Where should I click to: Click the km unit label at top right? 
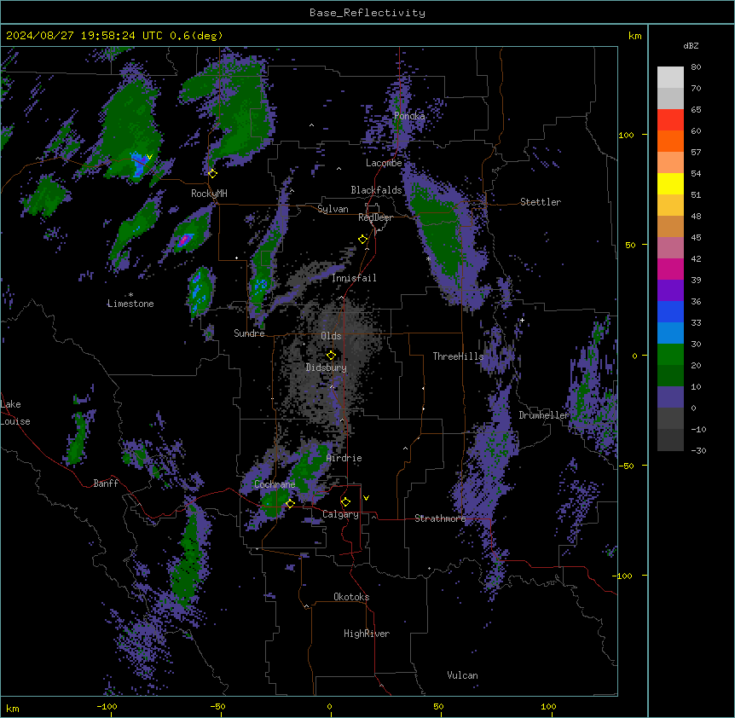(635, 36)
